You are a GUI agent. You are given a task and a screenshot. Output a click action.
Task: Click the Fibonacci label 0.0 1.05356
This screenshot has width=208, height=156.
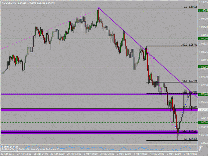[190, 139]
